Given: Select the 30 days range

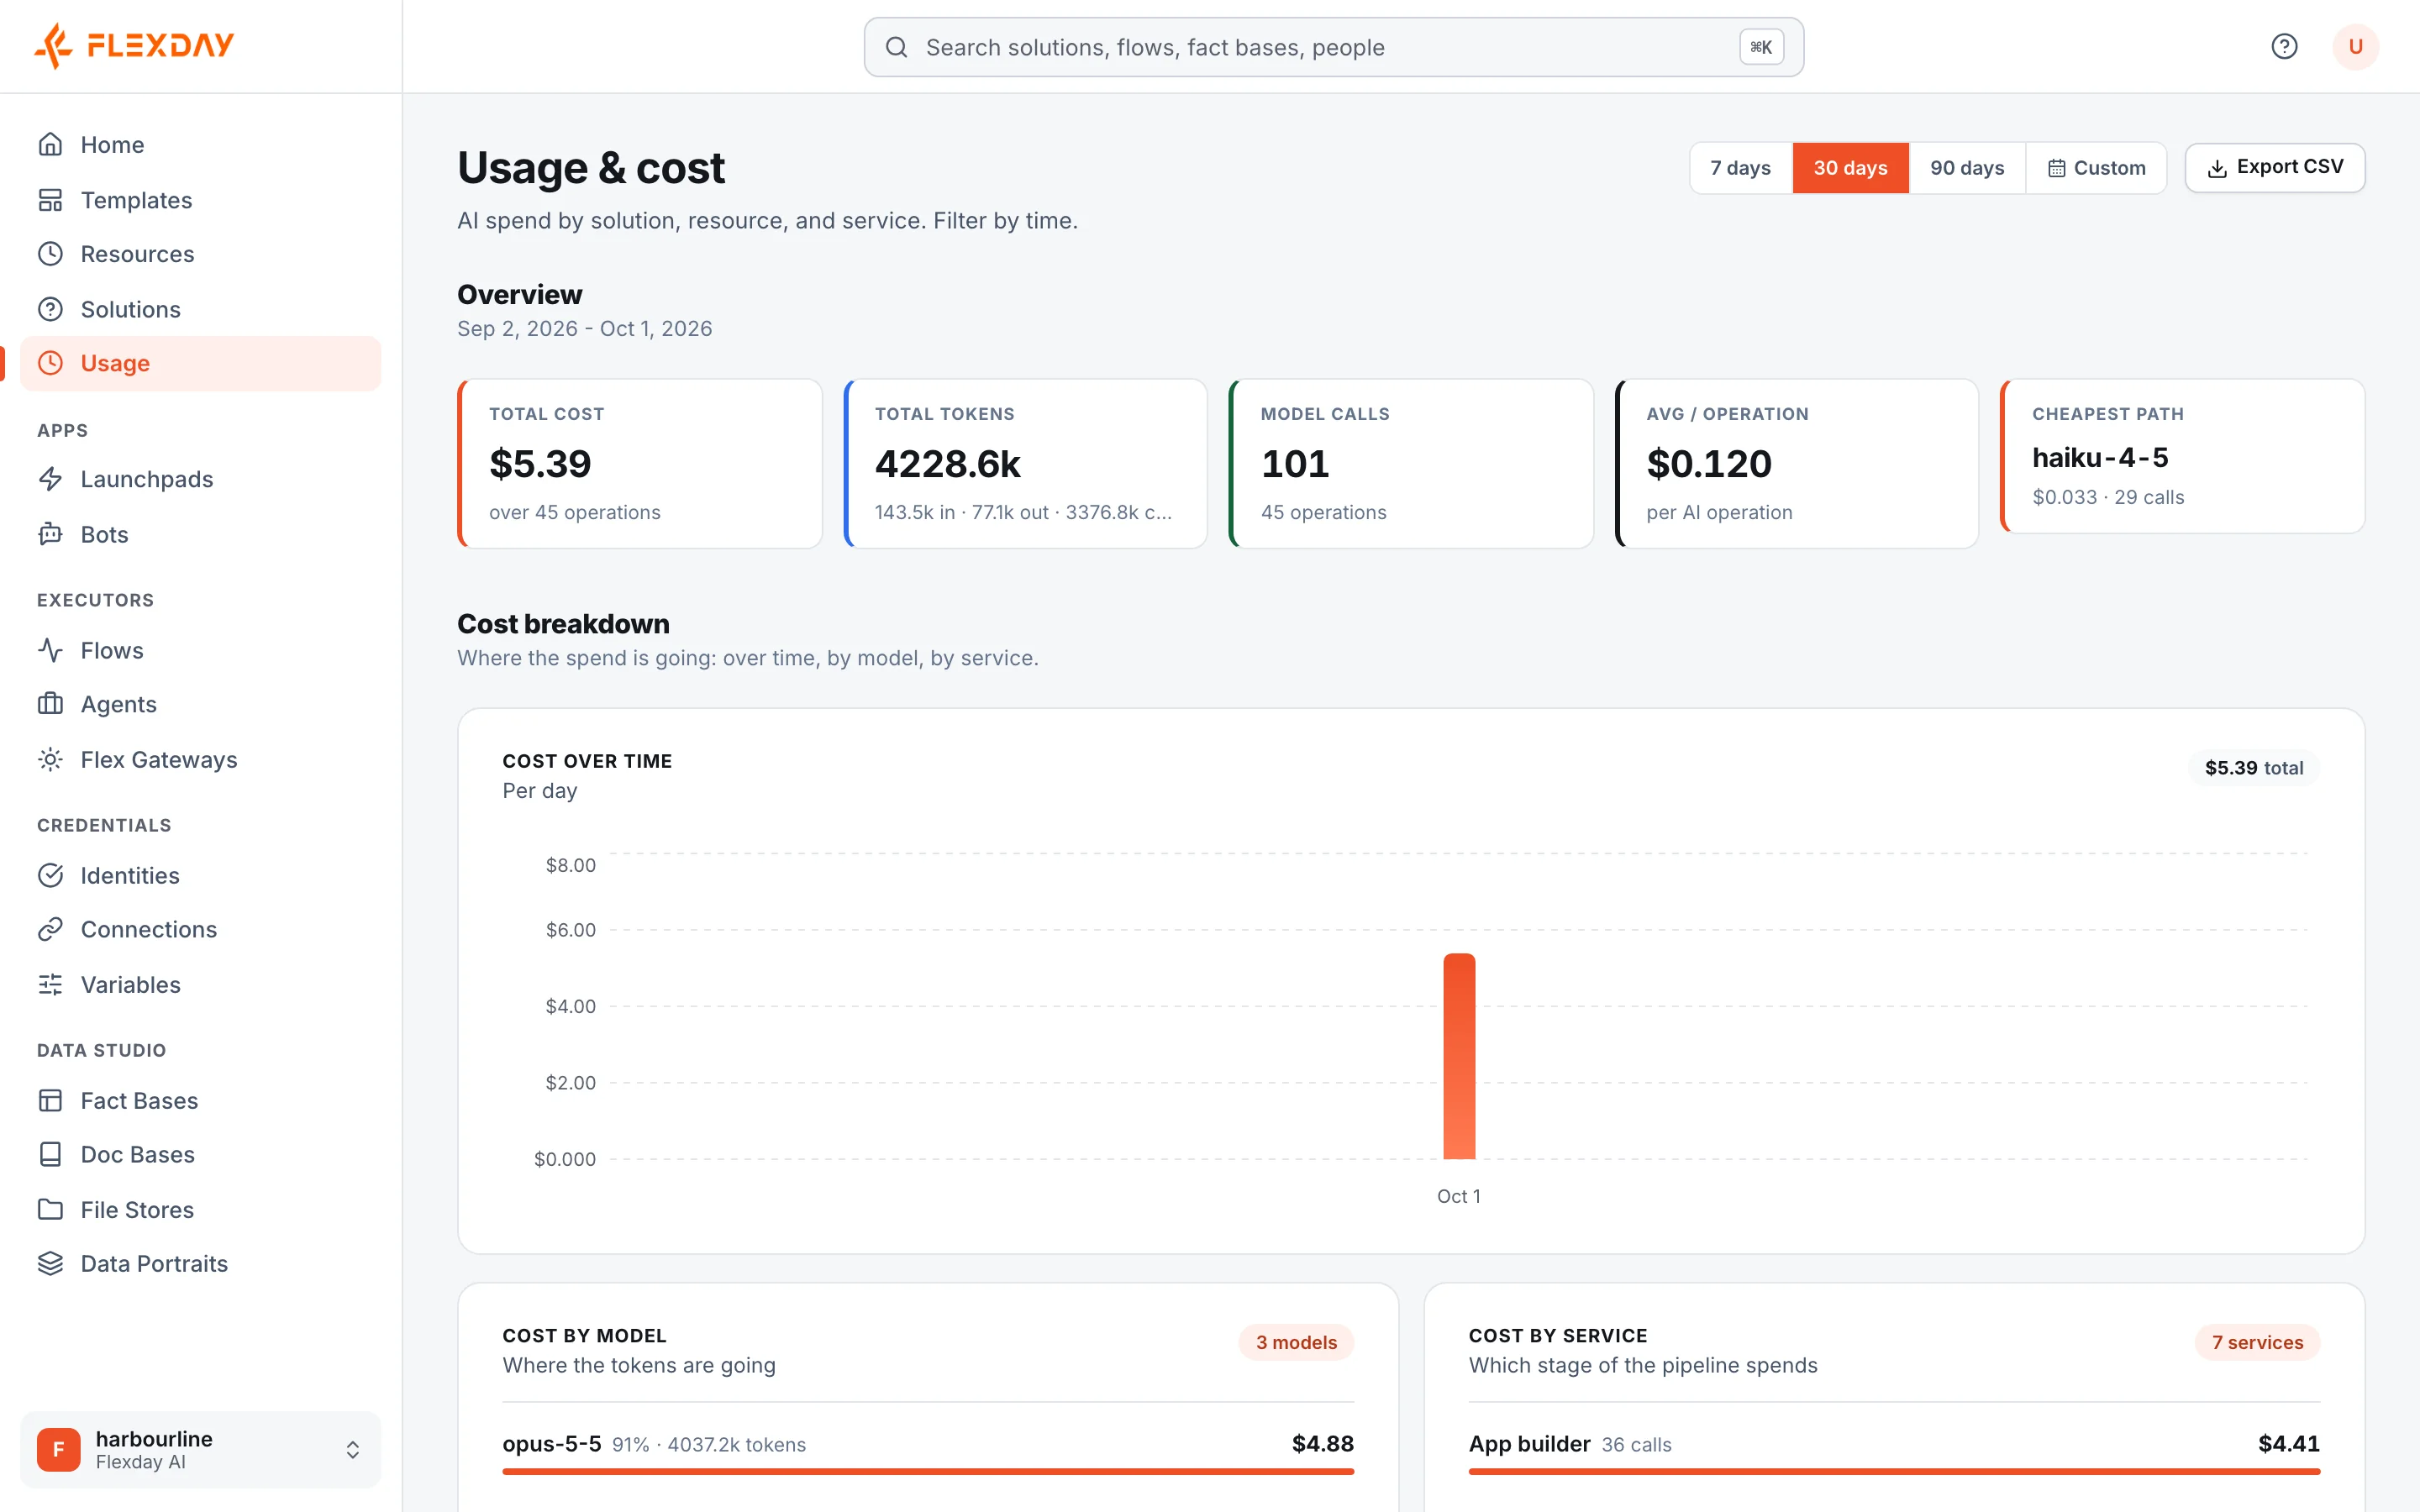Looking at the screenshot, I should click(1850, 168).
